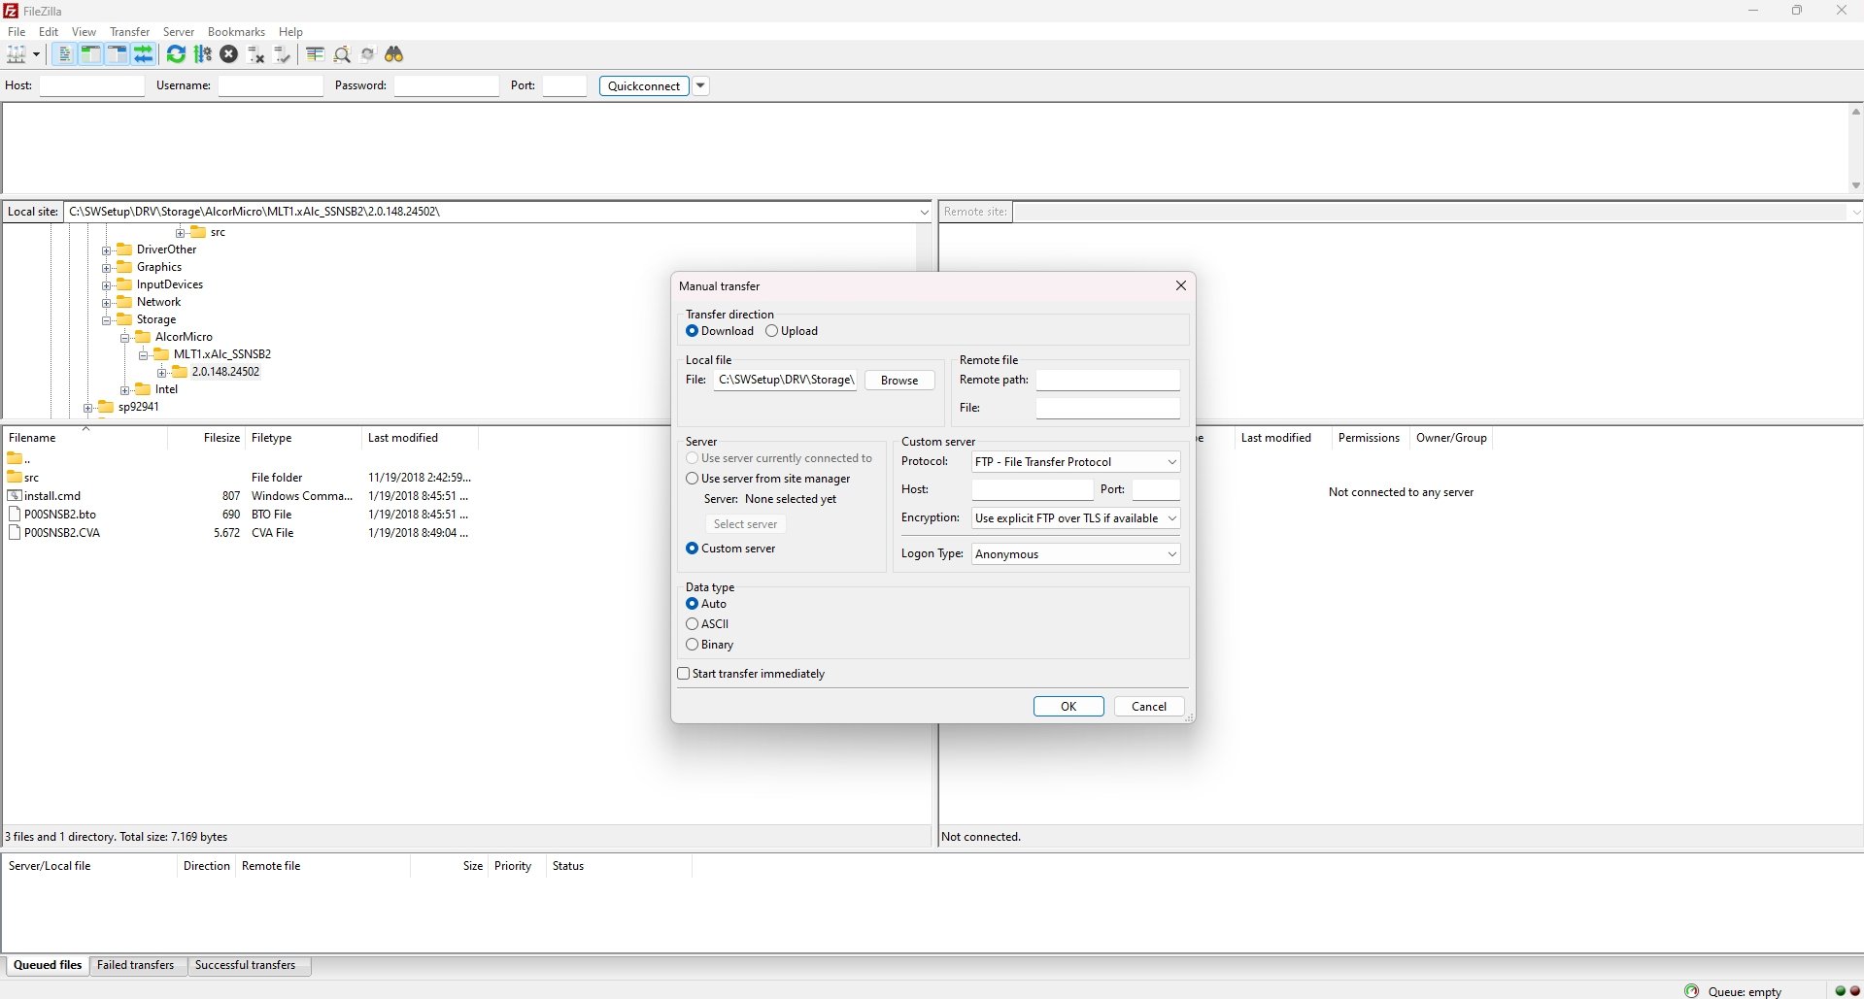Select the src folder in file list
The image size is (1864, 999).
[31, 478]
